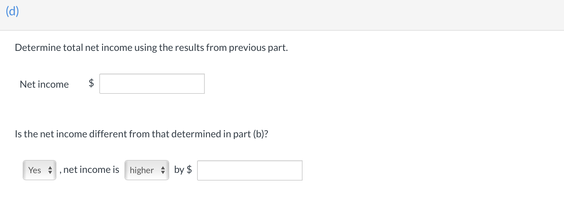Screen dimensions: 564x198
Task: Click the Net income dollar sign label
Action: point(90,84)
